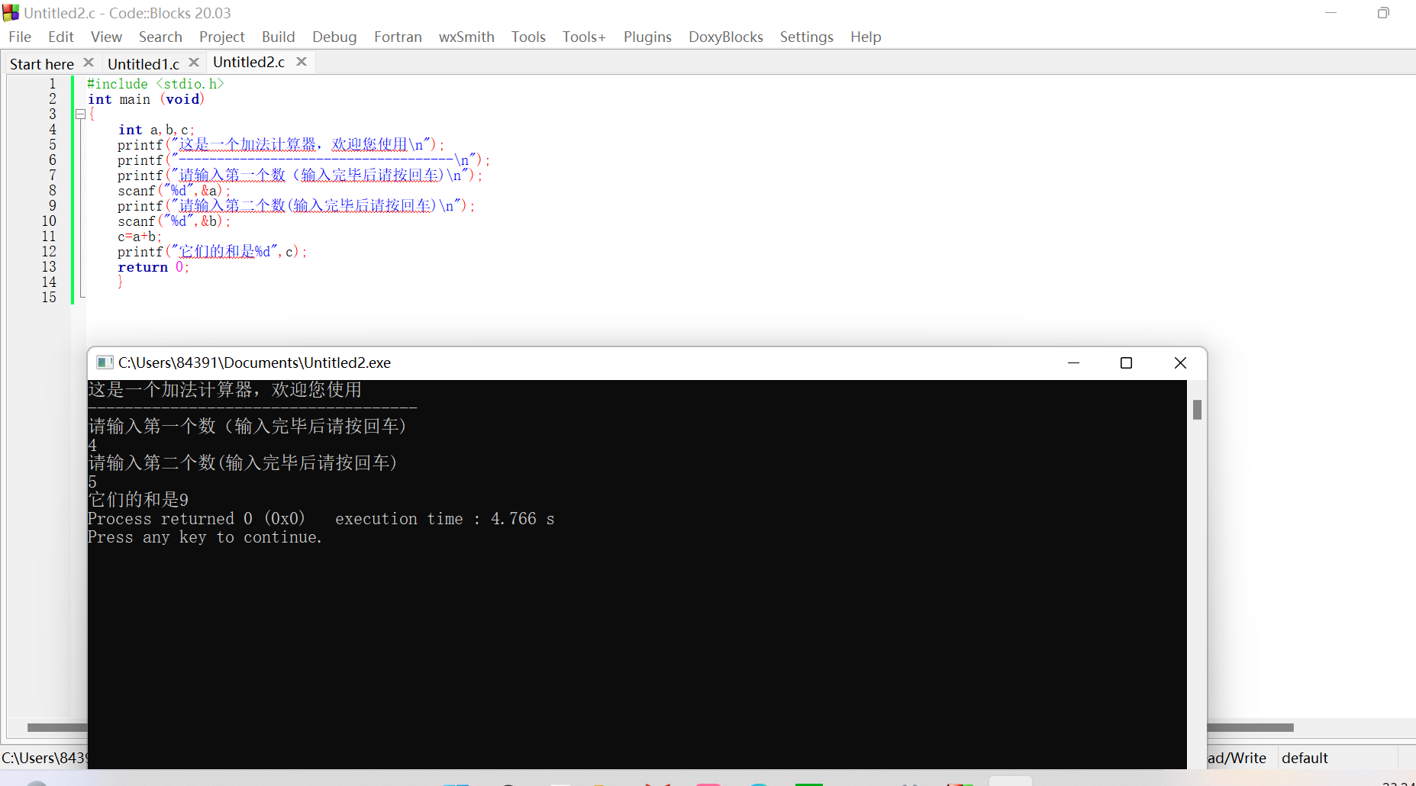The width and height of the screenshot is (1416, 786).
Task: Select the Untitled2.c editor tab
Action: (x=249, y=62)
